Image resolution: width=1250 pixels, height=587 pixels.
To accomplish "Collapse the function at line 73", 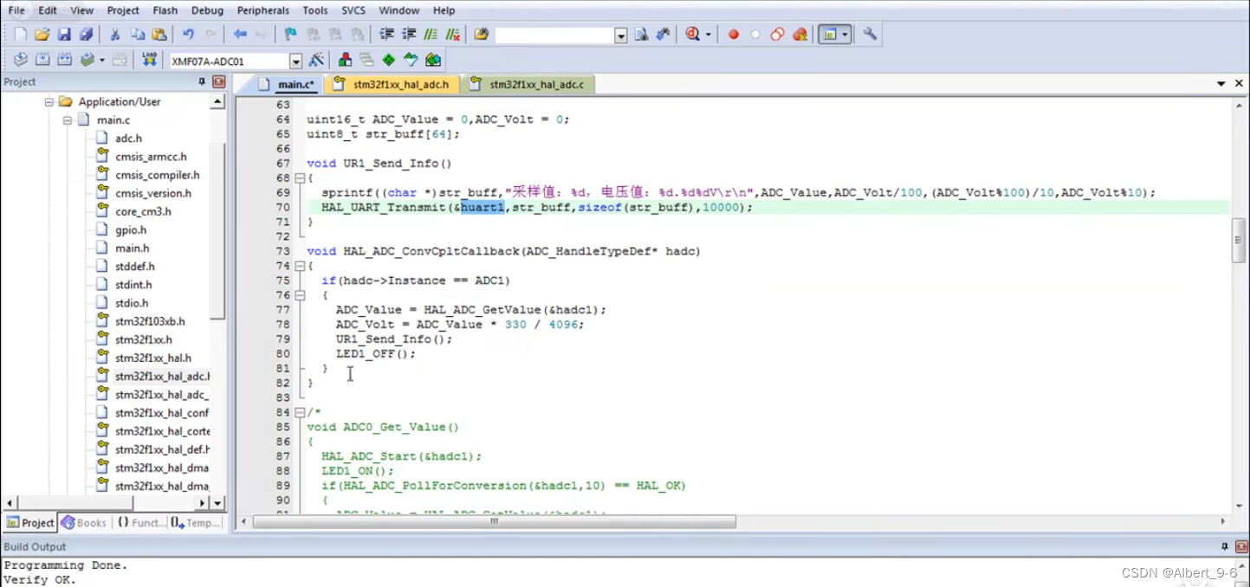I will pos(299,264).
